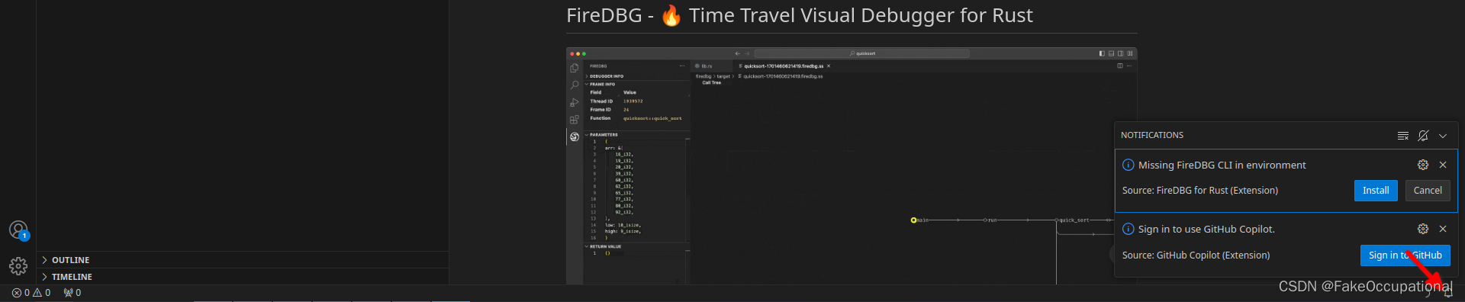Screen dimensions: 1465x302
Task: Click Cancel on FireDBG notification
Action: tap(1428, 191)
